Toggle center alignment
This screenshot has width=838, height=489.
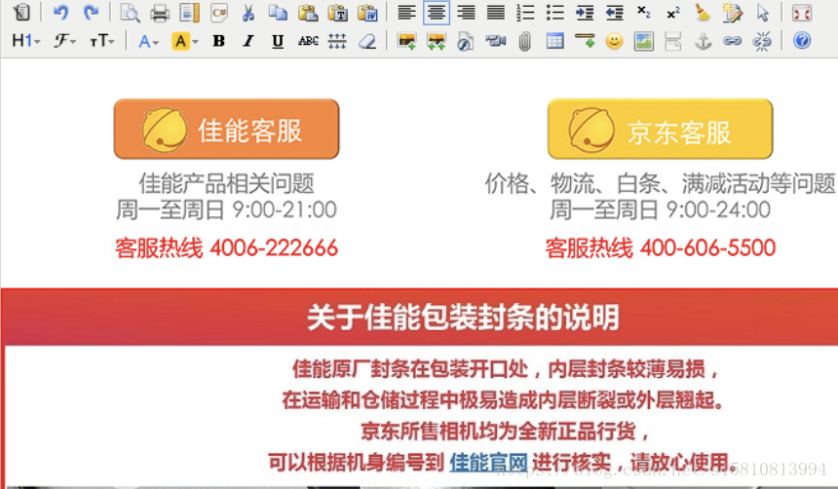coord(437,12)
